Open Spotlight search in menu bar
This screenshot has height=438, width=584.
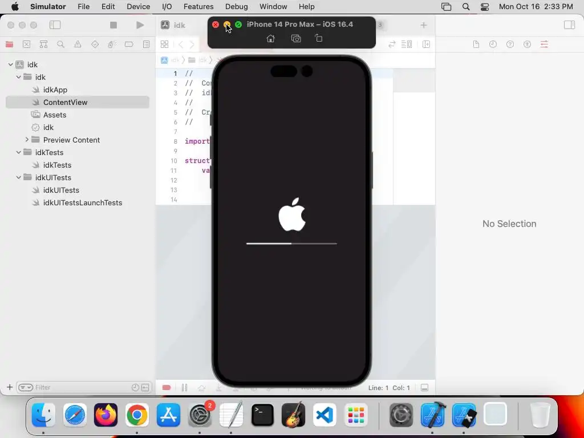point(465,7)
